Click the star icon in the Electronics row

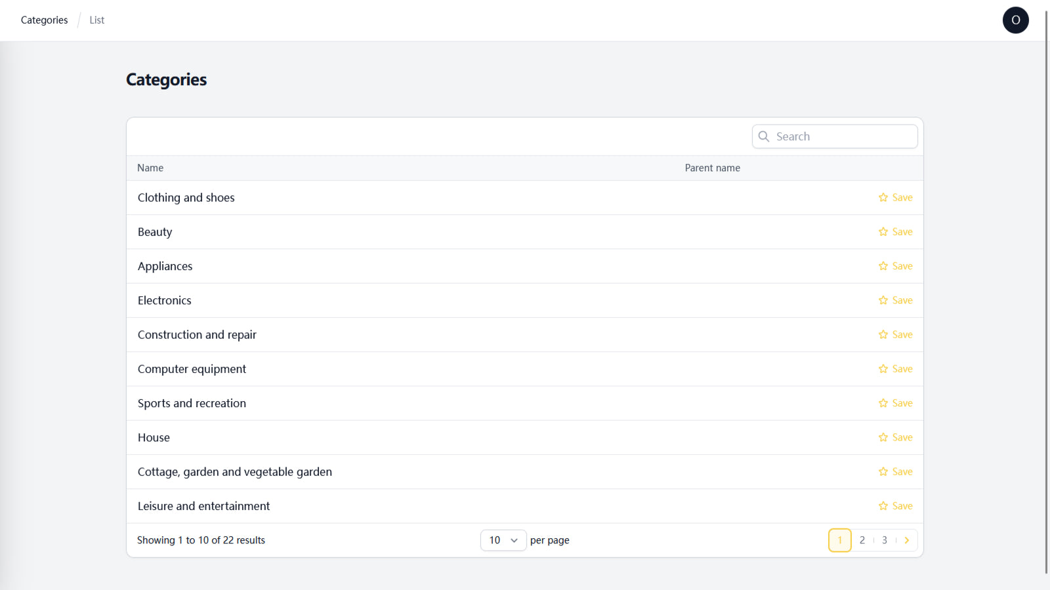tap(883, 300)
